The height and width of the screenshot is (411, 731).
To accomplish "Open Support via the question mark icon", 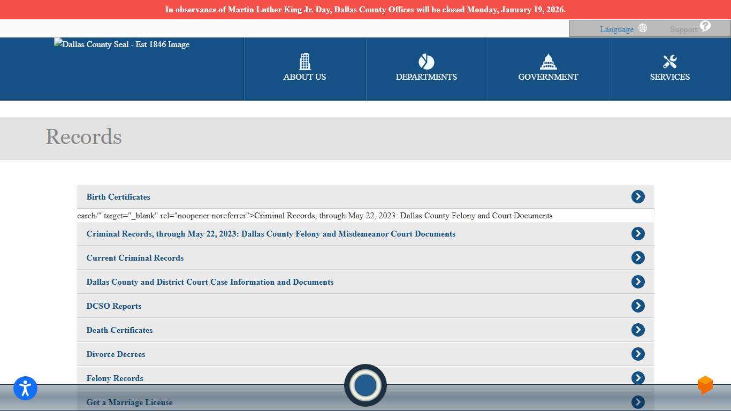I will (x=705, y=26).
